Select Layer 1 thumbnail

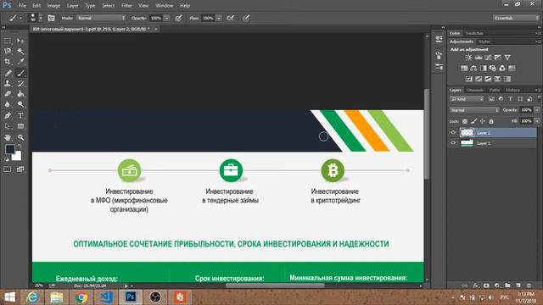click(467, 143)
